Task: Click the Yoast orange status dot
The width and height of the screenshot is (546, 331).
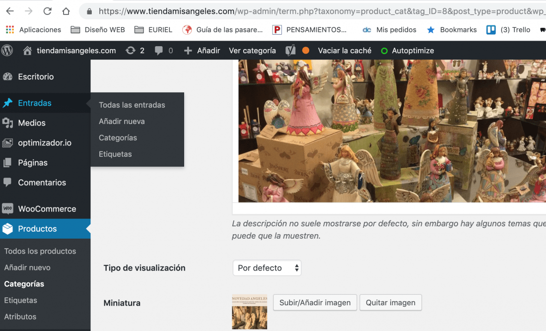Action: tap(305, 51)
